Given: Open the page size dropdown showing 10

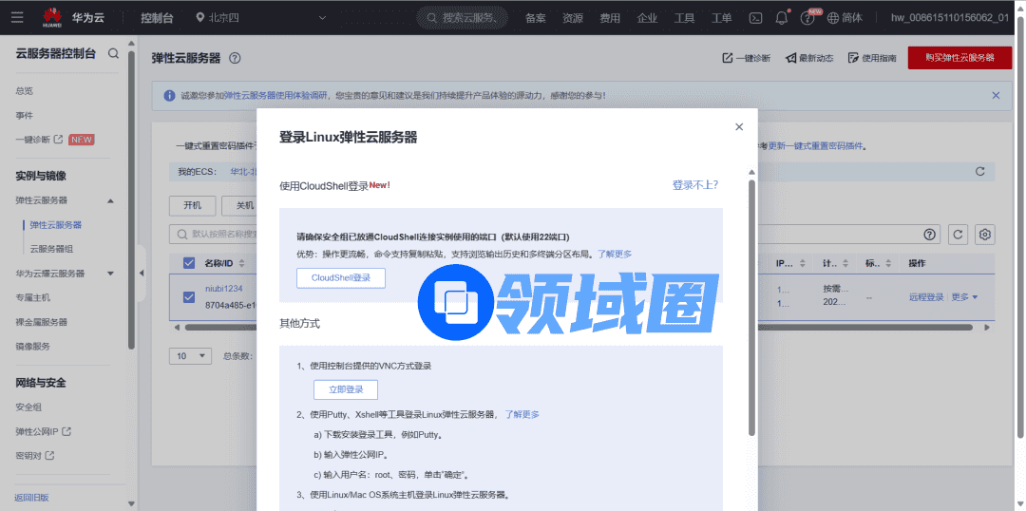Looking at the screenshot, I should (190, 355).
